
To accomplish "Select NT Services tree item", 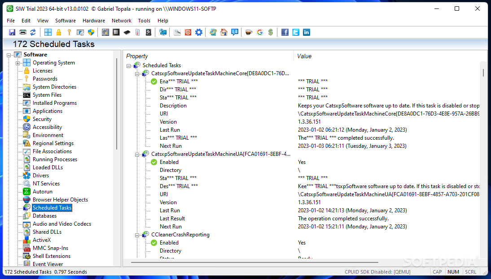I will 46,184.
